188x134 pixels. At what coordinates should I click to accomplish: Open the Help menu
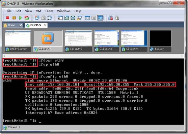coord(78,11)
